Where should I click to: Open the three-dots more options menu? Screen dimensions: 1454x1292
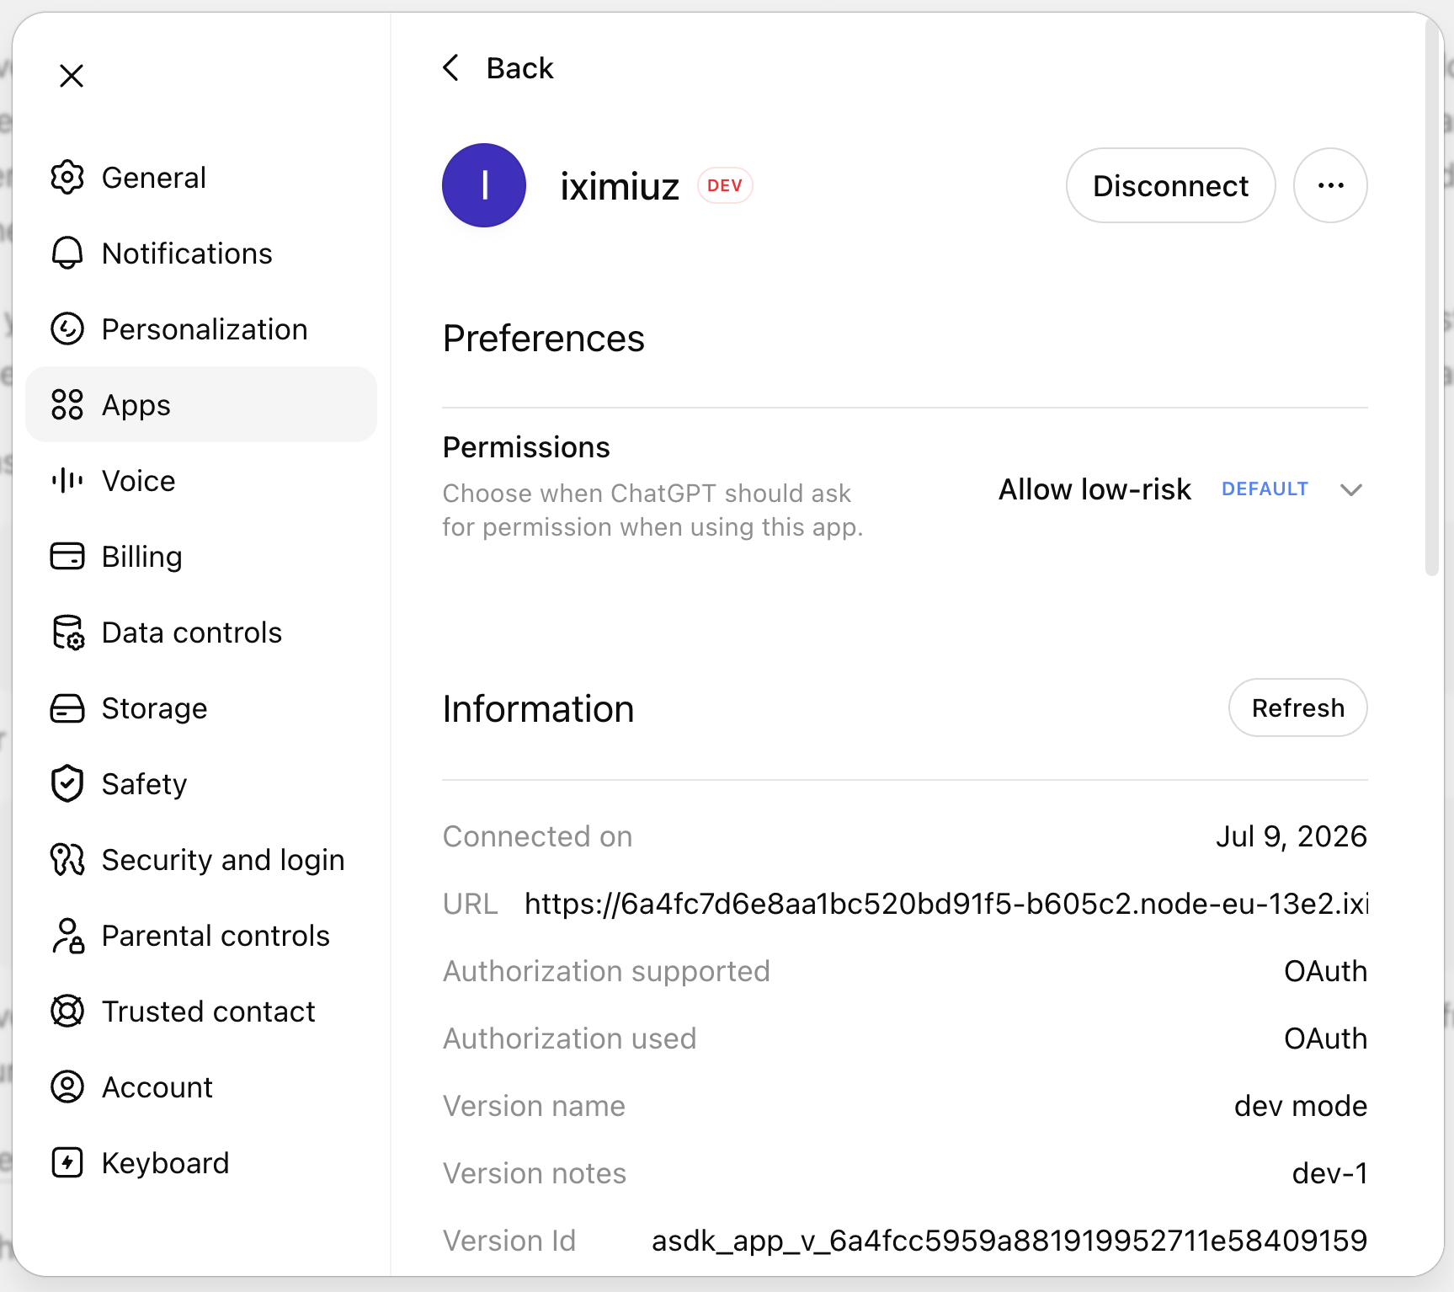click(1330, 185)
